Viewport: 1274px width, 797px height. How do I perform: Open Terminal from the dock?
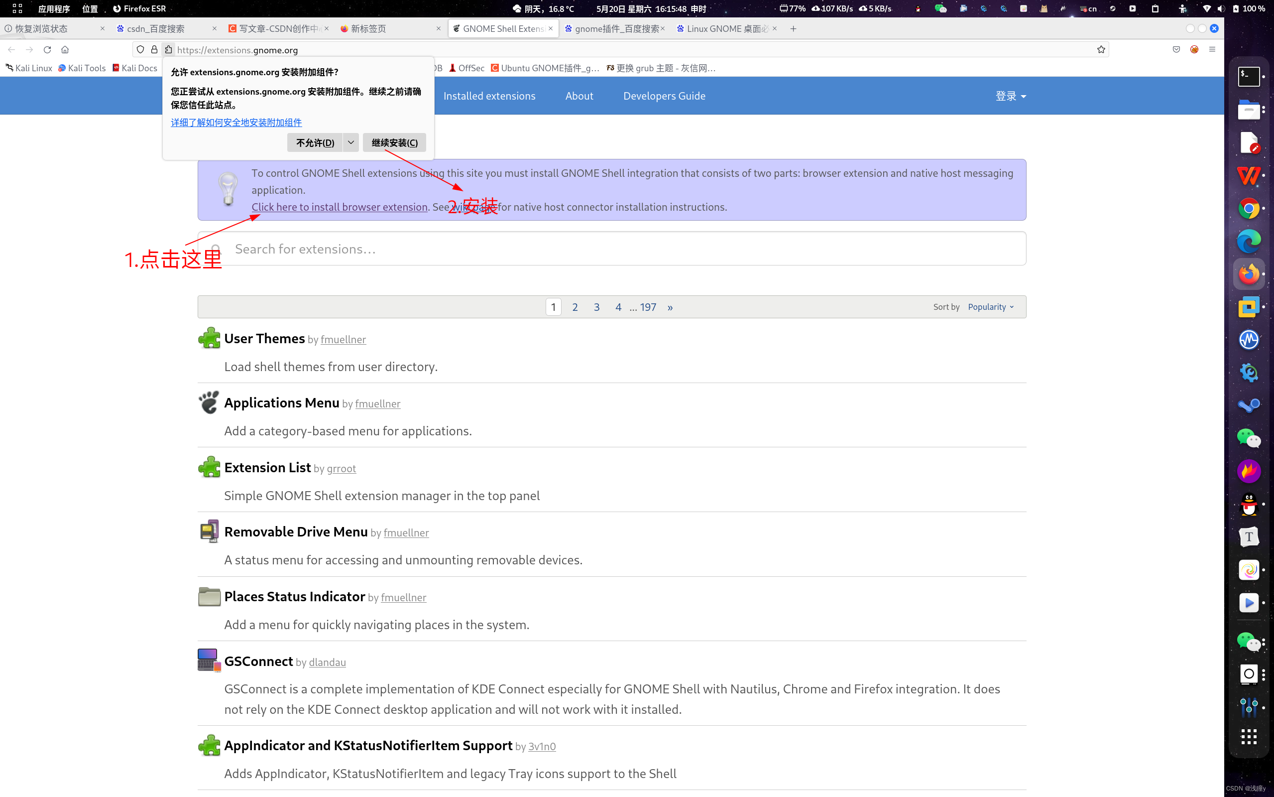(1249, 77)
